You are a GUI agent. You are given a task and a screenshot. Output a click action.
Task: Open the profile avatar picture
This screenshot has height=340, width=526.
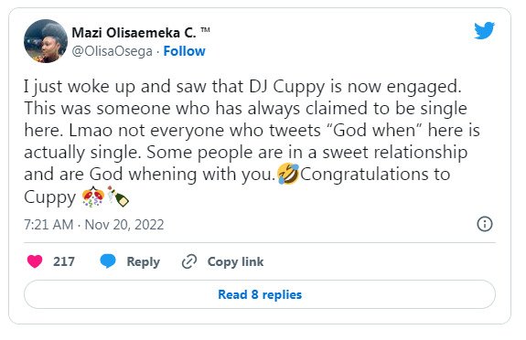tap(46, 41)
